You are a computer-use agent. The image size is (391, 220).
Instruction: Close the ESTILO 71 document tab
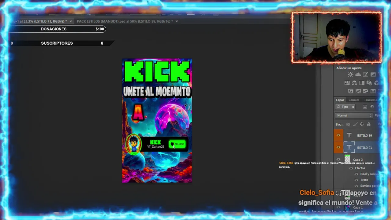pos(70,21)
